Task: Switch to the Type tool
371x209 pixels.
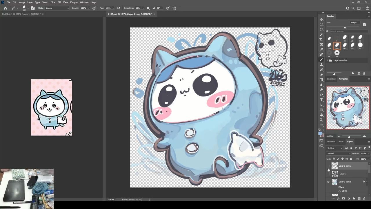Action: click(321, 100)
